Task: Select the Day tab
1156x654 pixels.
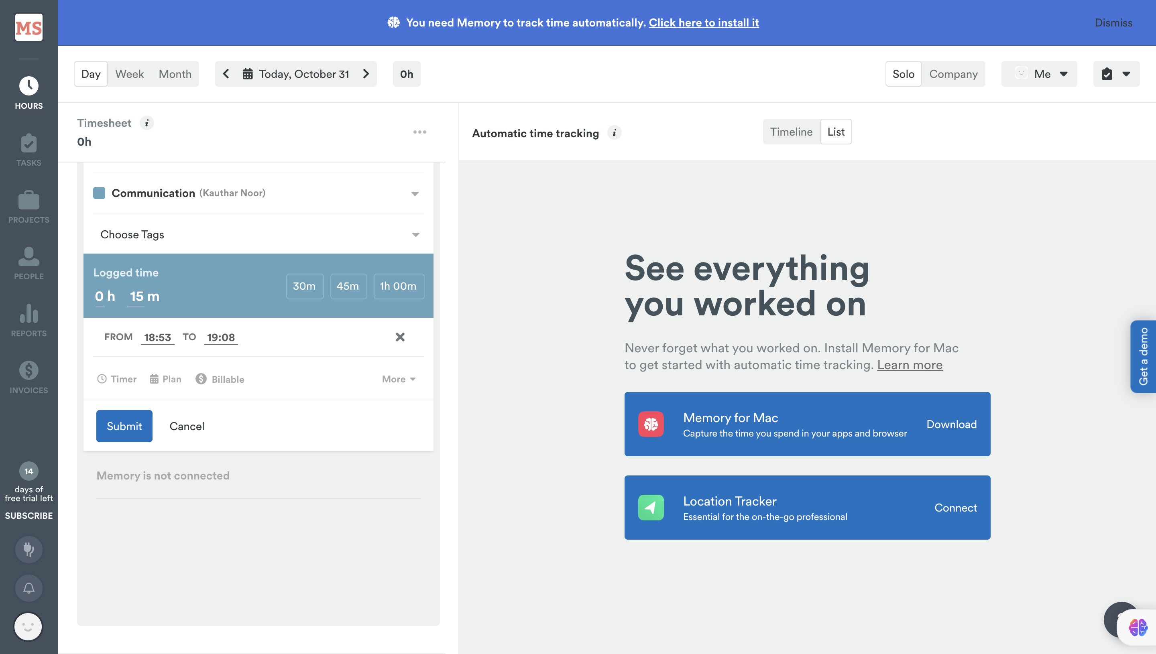Action: (x=91, y=74)
